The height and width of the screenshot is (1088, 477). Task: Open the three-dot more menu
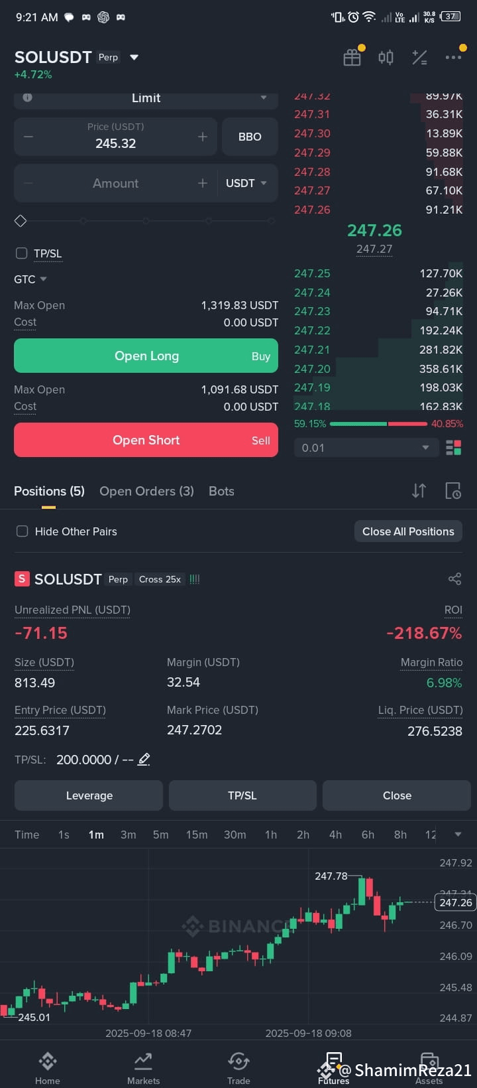click(x=453, y=58)
